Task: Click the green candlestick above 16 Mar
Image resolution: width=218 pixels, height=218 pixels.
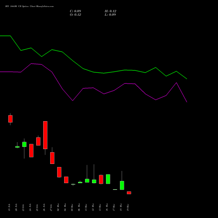Action: [108, 179]
